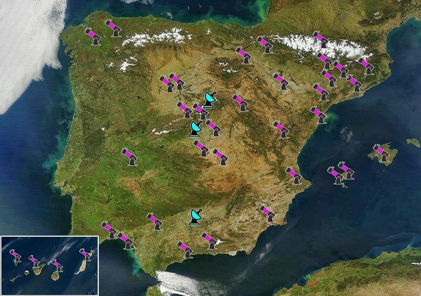Click the right telescope of the Valladolid pair

[177, 81]
